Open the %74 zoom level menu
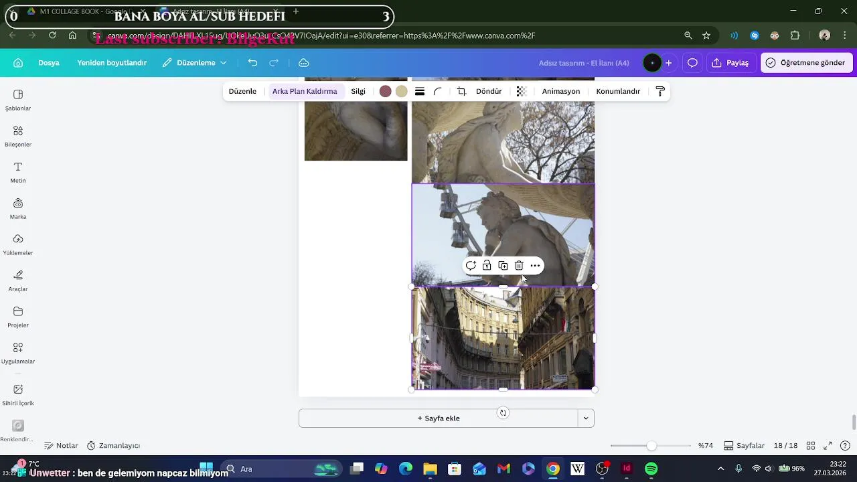The image size is (857, 482). coord(706,446)
